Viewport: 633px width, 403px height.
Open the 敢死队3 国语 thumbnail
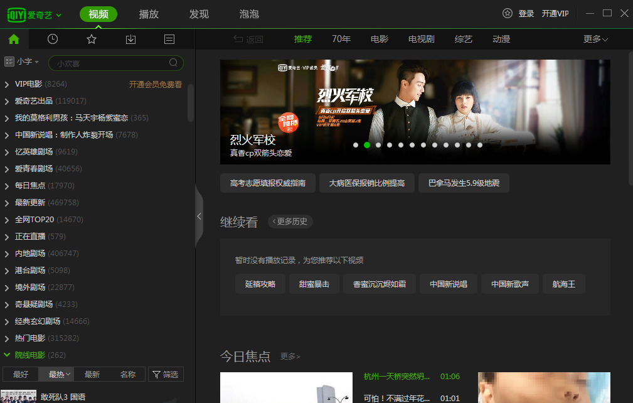[x=19, y=395]
